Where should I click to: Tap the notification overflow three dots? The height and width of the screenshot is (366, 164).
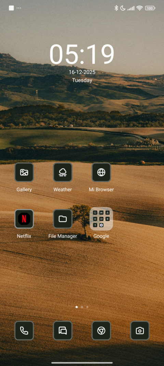click(19, 8)
